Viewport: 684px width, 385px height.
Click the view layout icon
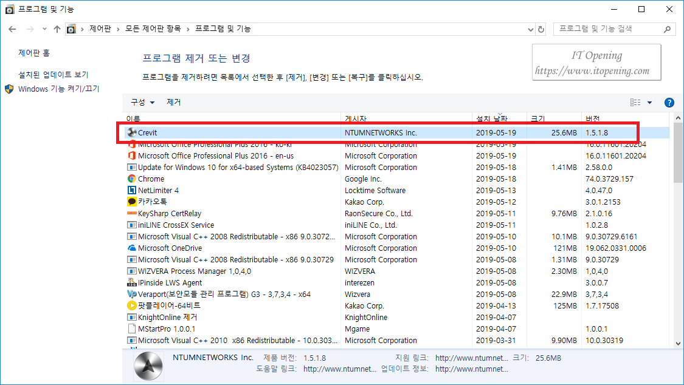pos(635,103)
